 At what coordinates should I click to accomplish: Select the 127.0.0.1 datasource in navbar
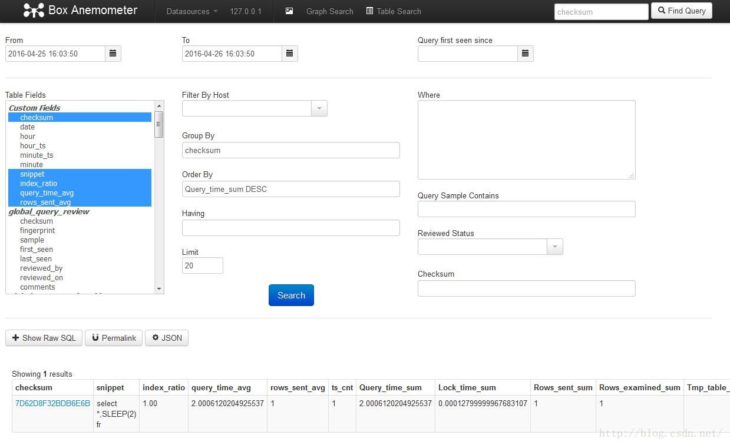pyautogui.click(x=246, y=11)
